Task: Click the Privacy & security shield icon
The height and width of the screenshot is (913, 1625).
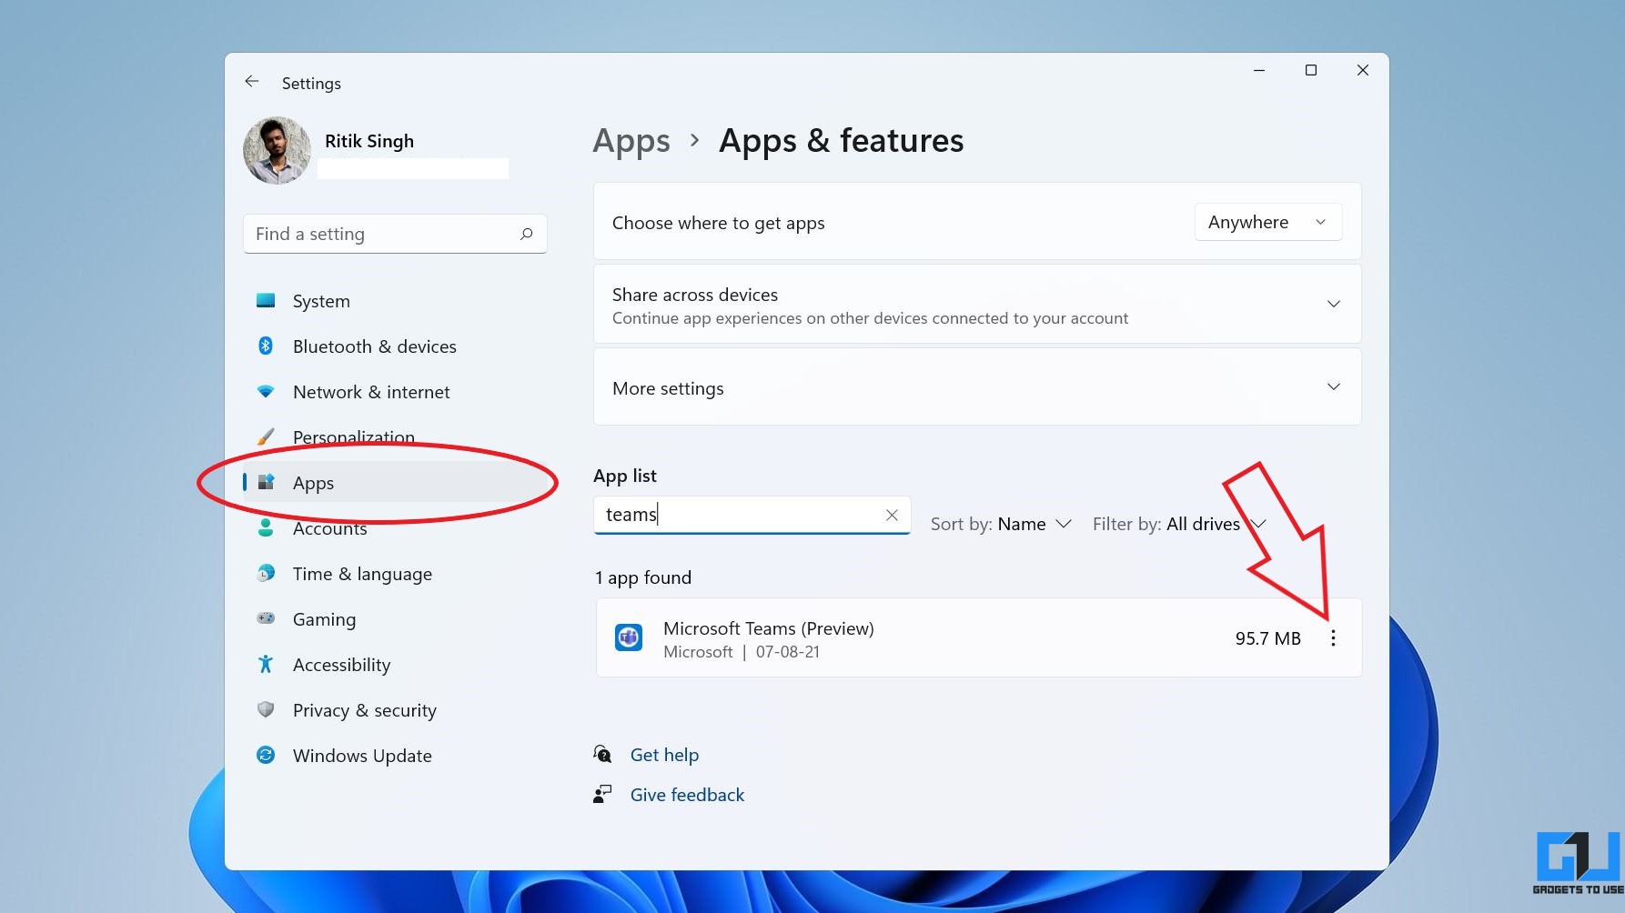Action: tap(266, 709)
